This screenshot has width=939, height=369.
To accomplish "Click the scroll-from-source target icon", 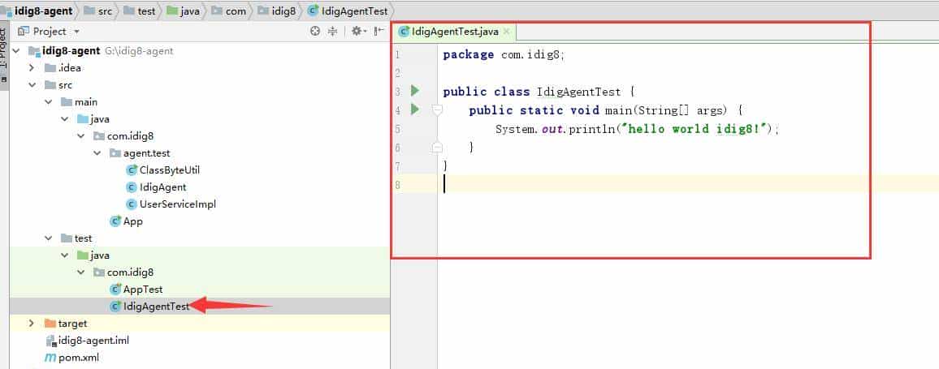I will point(315,32).
